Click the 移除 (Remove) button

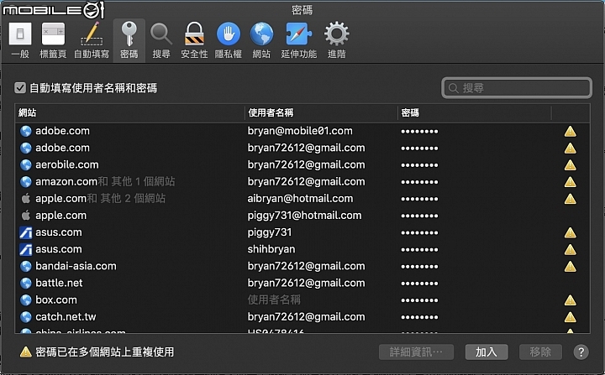540,352
